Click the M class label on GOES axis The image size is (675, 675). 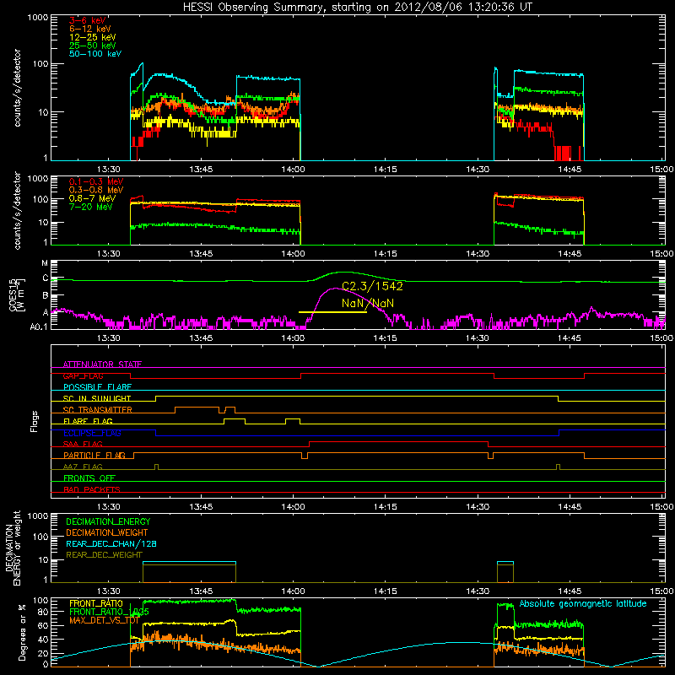tap(45, 263)
